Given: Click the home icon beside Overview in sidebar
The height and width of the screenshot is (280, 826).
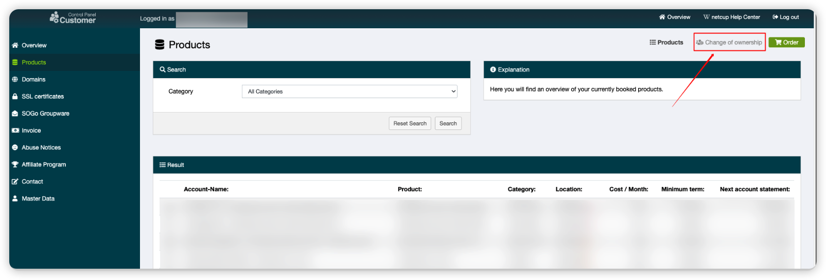Looking at the screenshot, I should click(15, 45).
